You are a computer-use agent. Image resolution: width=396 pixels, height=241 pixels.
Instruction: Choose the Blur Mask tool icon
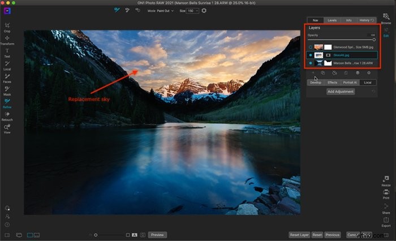point(137,10)
